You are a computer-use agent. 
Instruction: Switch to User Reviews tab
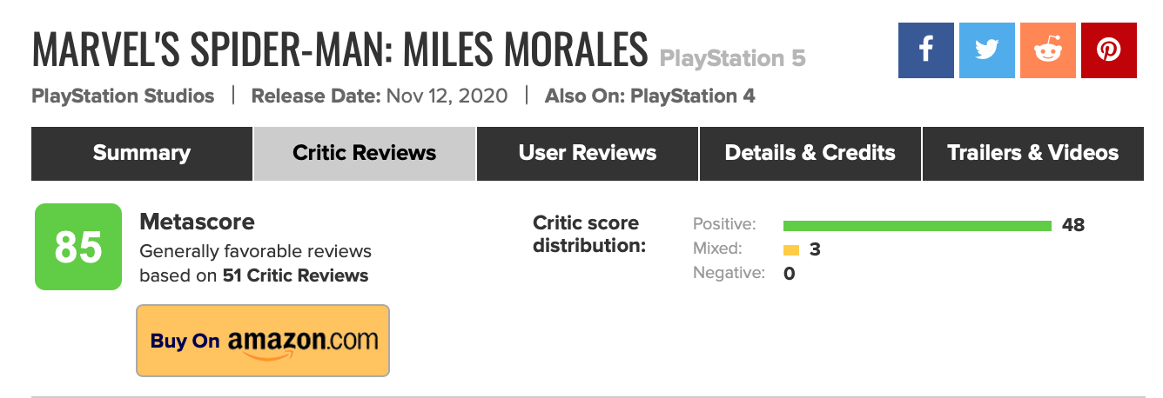tap(588, 154)
